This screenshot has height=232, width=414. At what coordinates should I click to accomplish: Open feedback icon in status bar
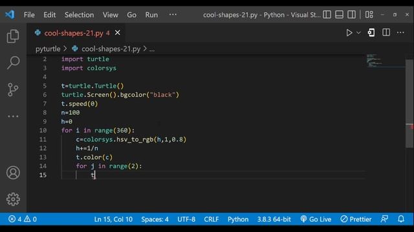384,219
